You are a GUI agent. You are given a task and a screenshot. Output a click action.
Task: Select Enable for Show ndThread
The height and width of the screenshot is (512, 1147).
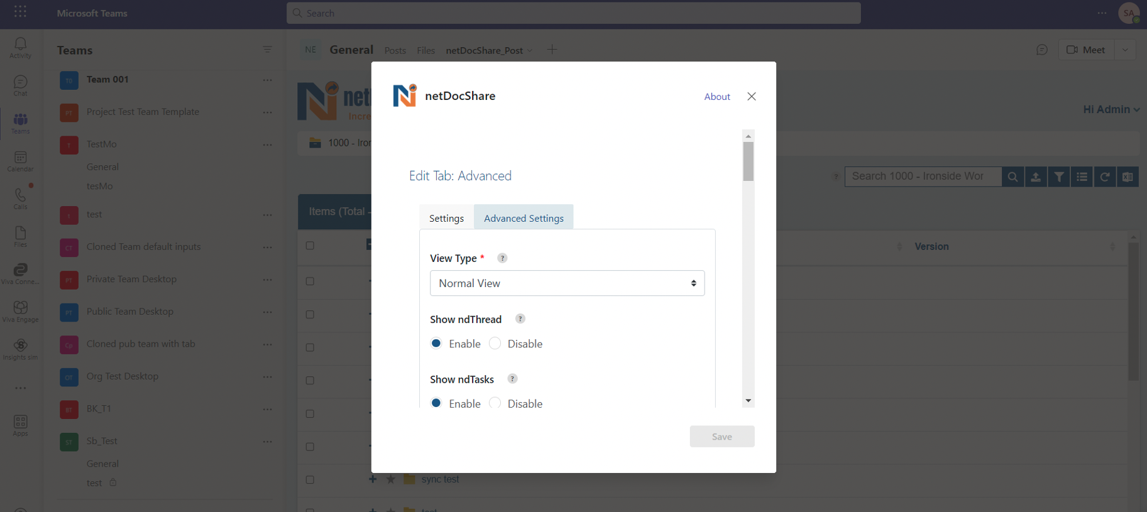point(436,343)
